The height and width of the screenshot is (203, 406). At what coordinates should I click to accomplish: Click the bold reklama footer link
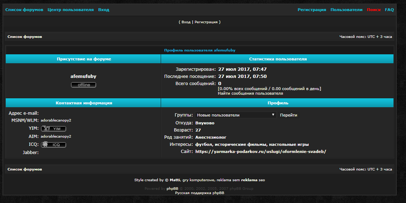pyautogui.click(x=249, y=180)
